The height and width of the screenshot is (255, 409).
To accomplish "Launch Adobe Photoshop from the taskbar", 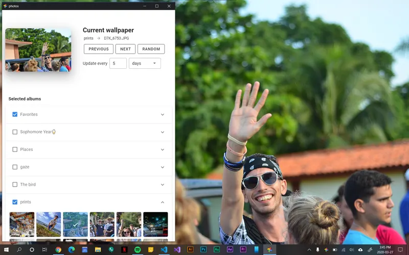I will tap(203, 249).
